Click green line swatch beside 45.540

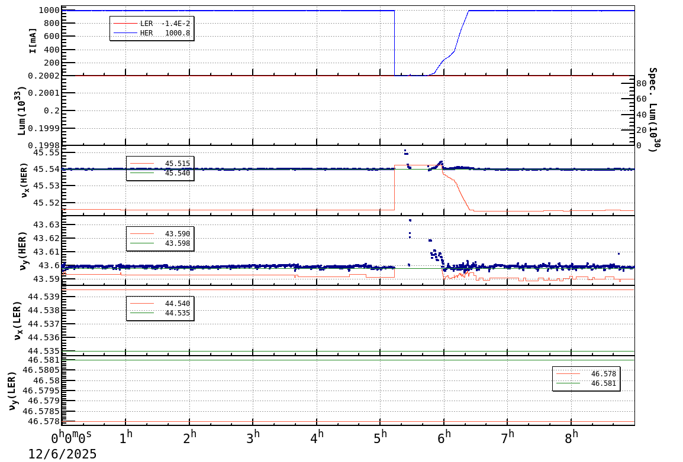[x=143, y=173]
